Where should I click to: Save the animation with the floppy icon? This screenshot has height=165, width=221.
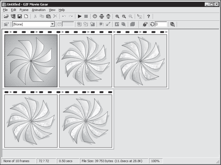click(20, 16)
